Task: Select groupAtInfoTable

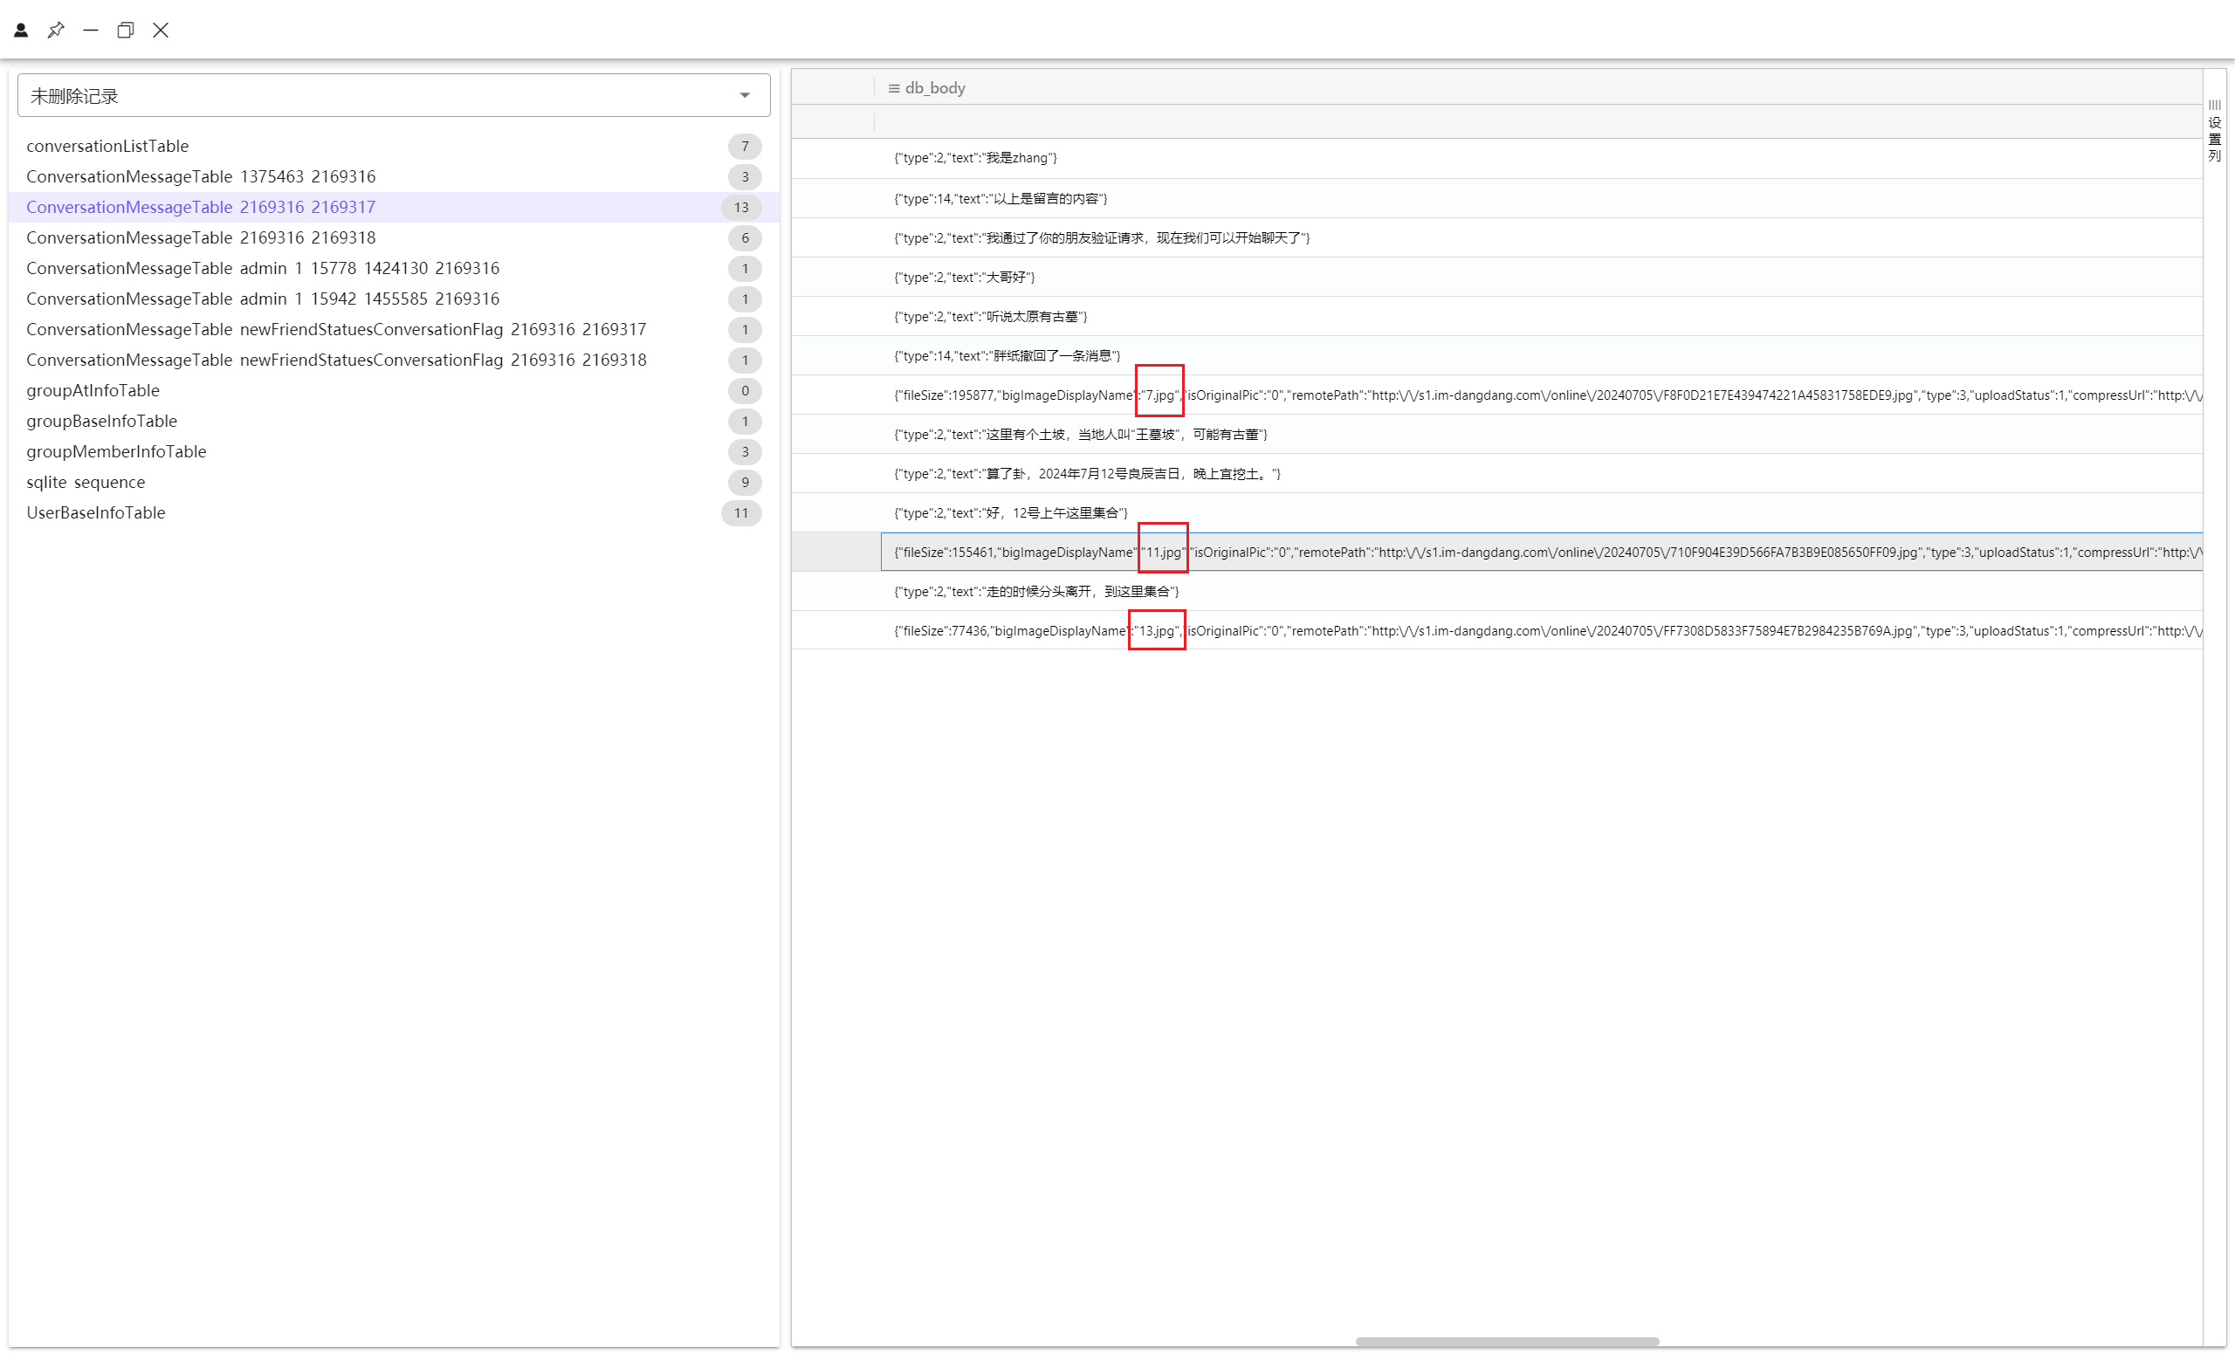Action: tap(394, 391)
